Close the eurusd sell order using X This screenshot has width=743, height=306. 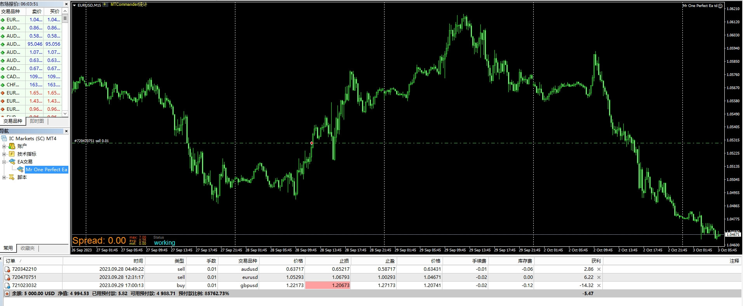(x=599, y=277)
